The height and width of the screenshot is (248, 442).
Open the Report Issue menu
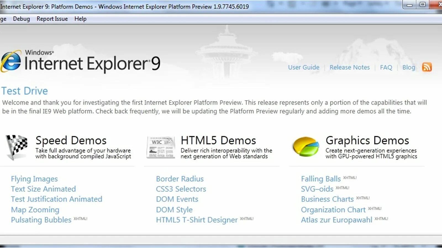[52, 19]
